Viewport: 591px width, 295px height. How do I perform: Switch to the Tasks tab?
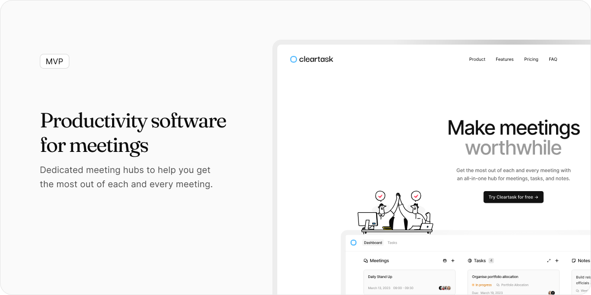[x=392, y=243]
